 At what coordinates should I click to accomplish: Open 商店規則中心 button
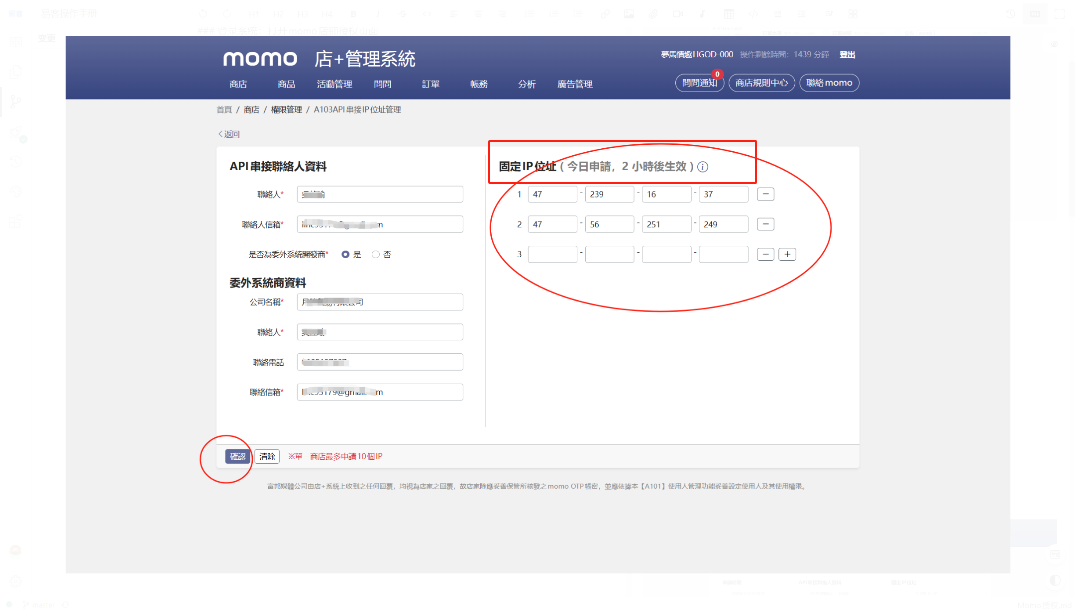[761, 83]
